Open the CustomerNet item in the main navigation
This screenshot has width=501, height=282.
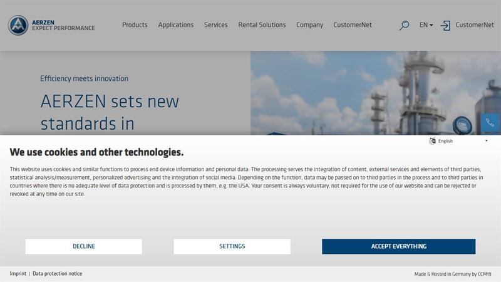tap(353, 25)
